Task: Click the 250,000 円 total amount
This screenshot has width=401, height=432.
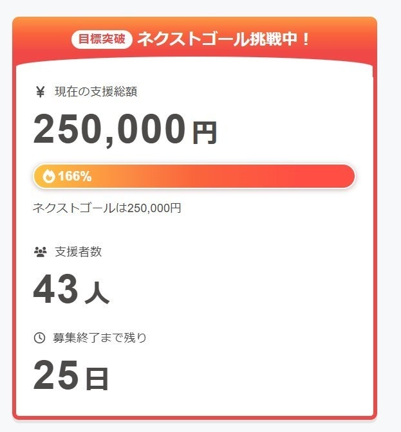Action: (125, 129)
